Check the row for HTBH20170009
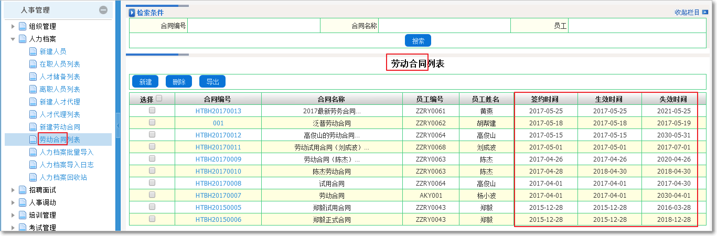Screen dimensions: 717x236 152,159
